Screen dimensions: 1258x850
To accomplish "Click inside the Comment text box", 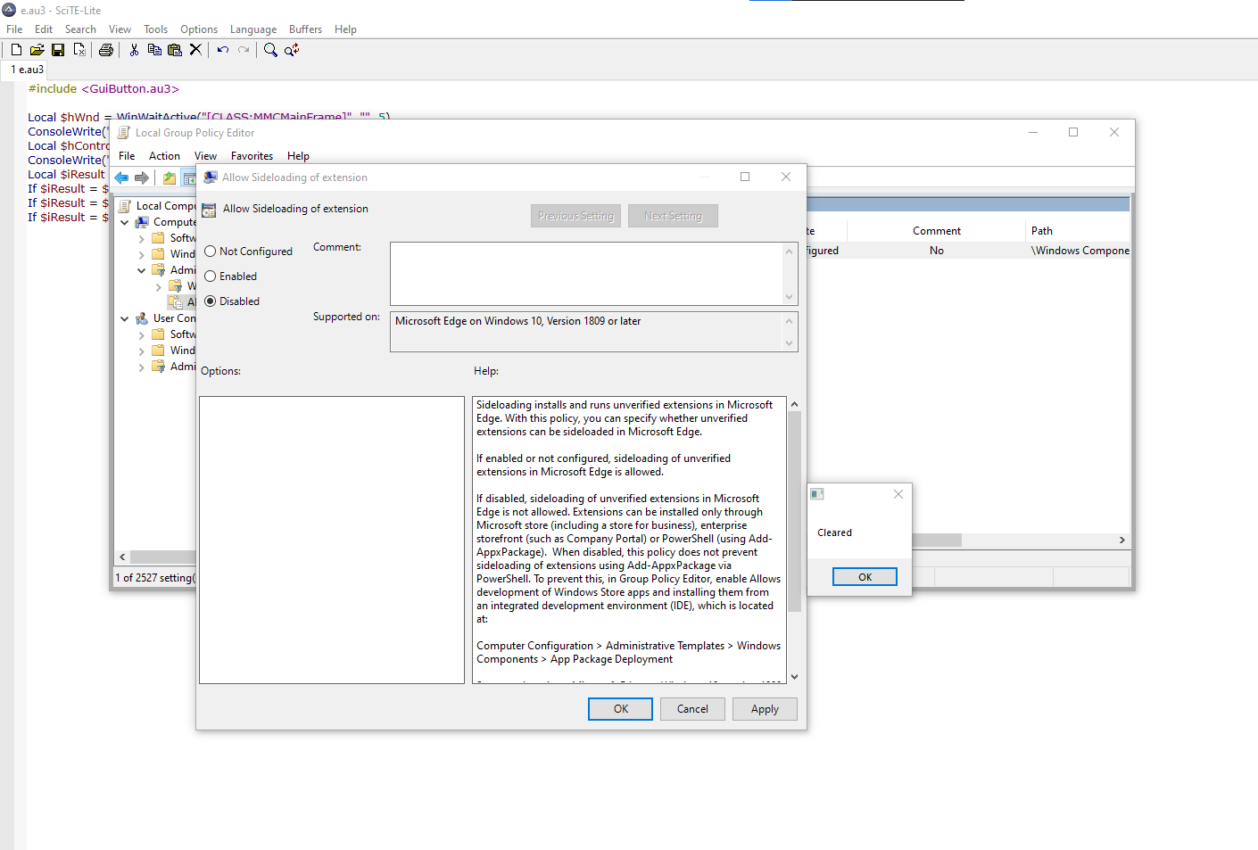I will point(586,274).
